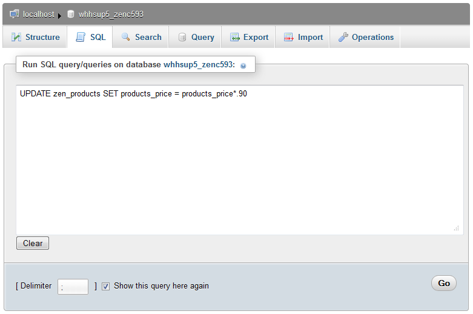This screenshot has width=473, height=314.
Task: Click the server icon beside localhost
Action: pos(15,13)
